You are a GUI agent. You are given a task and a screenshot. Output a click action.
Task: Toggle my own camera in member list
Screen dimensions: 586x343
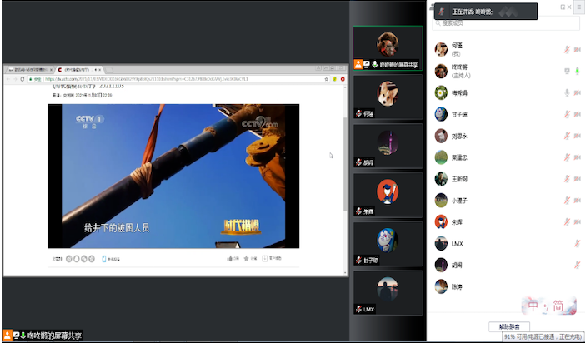click(578, 49)
